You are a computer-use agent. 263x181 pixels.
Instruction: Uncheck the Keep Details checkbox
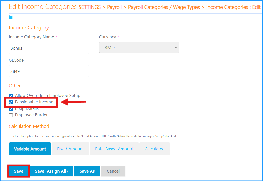[x=11, y=109]
